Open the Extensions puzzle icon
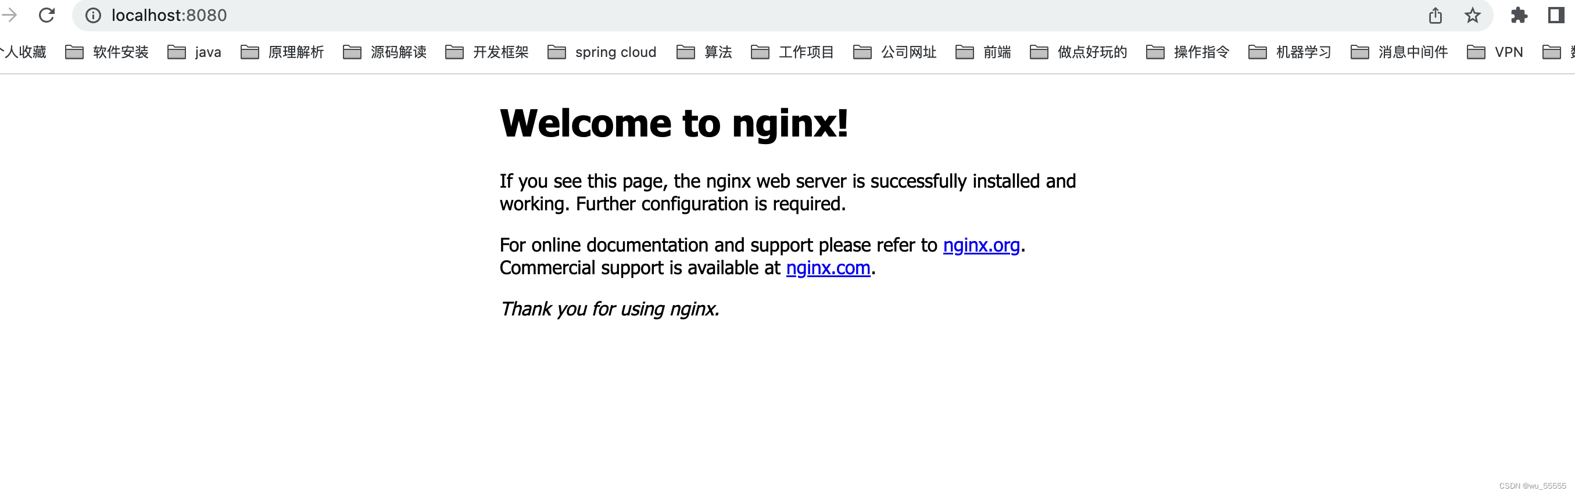 [x=1519, y=15]
